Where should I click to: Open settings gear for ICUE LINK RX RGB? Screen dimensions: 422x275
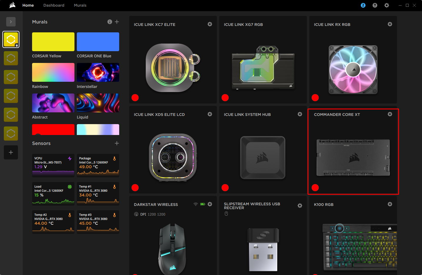coord(390,24)
